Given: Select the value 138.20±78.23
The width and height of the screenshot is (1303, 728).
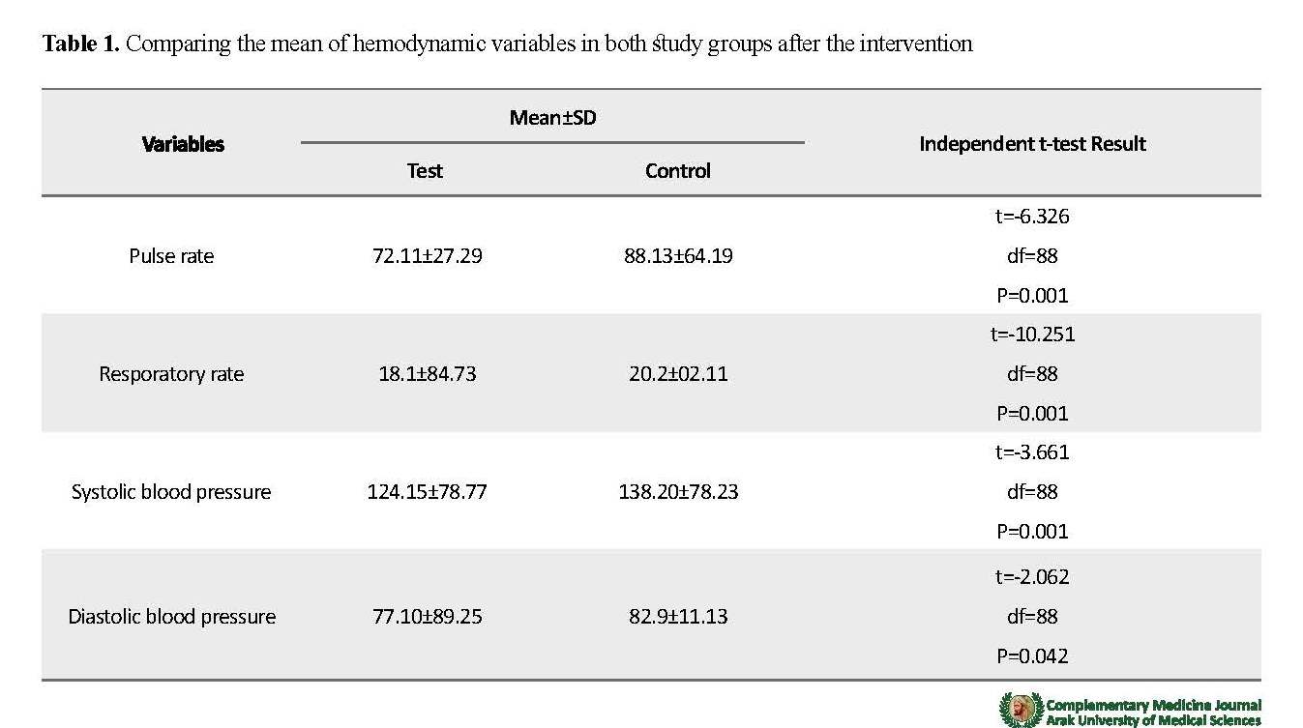Looking at the screenshot, I should (678, 492).
